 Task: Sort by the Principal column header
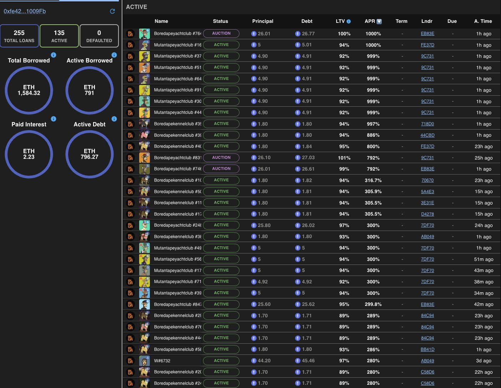[263, 21]
